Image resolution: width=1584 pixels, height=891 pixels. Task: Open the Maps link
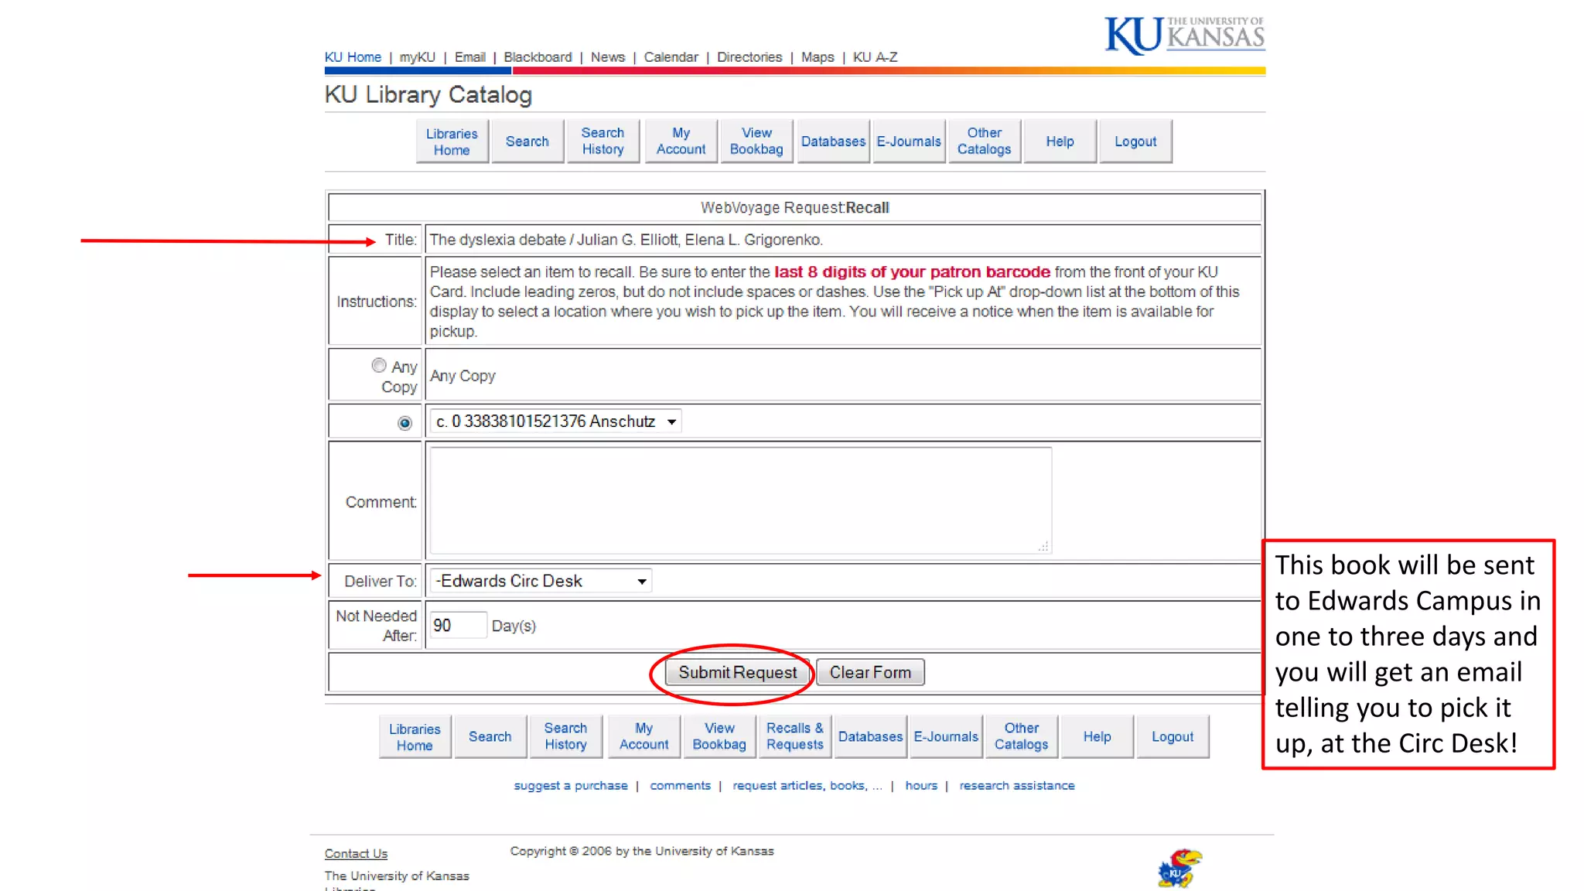click(818, 57)
